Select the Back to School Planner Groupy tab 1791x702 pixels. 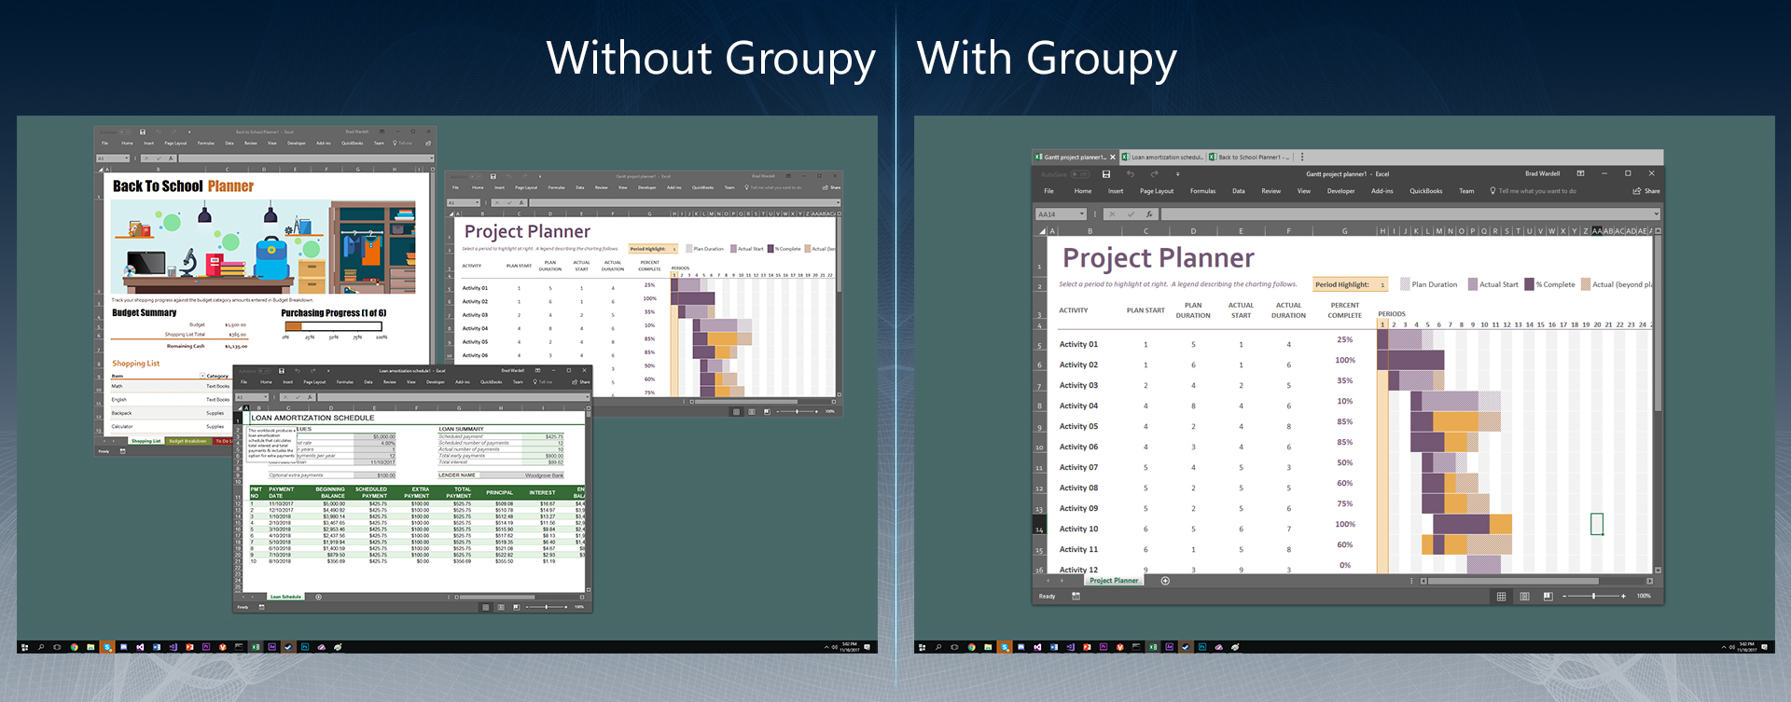coord(1248,158)
